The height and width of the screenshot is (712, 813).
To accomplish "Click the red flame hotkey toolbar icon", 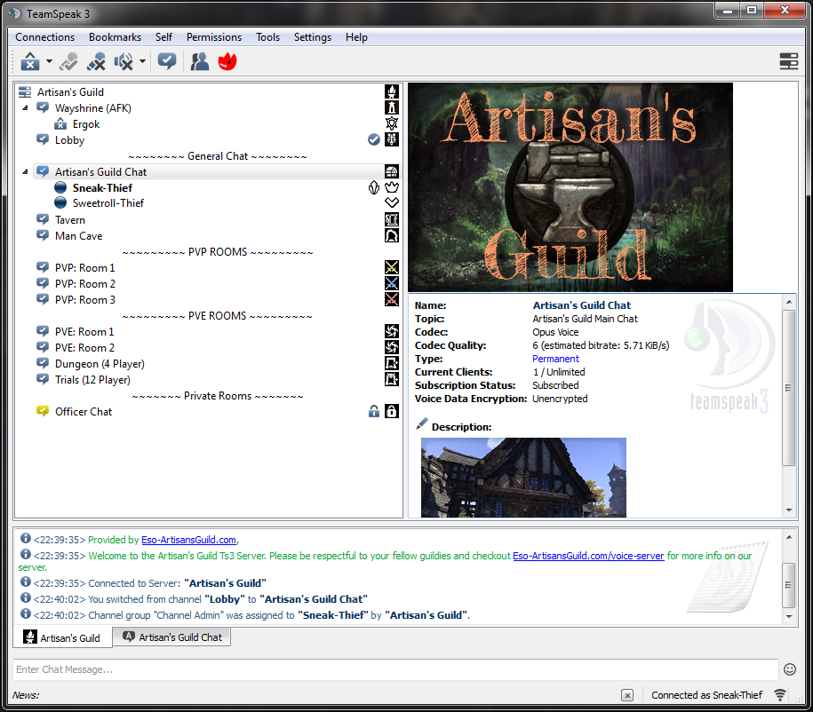I will 227,61.
